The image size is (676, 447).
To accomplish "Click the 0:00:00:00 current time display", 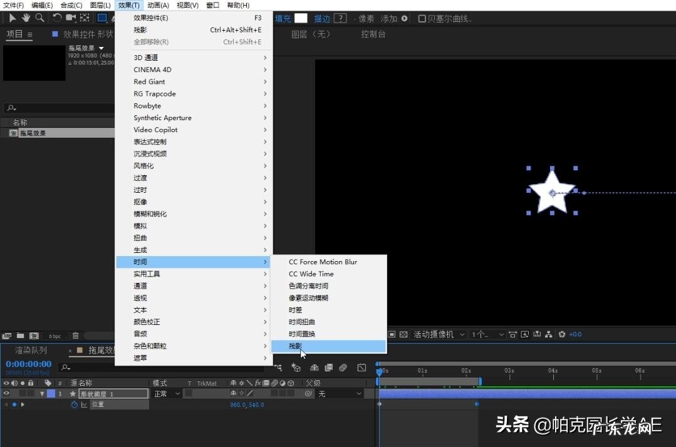I will tap(28, 364).
